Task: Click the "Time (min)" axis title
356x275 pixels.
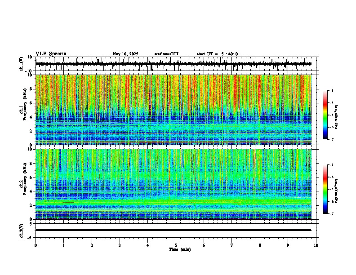Action: point(180,249)
